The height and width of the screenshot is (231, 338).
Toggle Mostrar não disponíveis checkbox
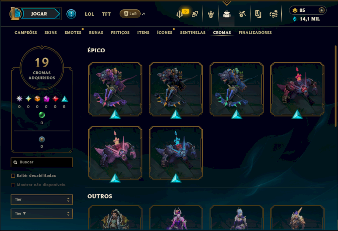(13, 185)
